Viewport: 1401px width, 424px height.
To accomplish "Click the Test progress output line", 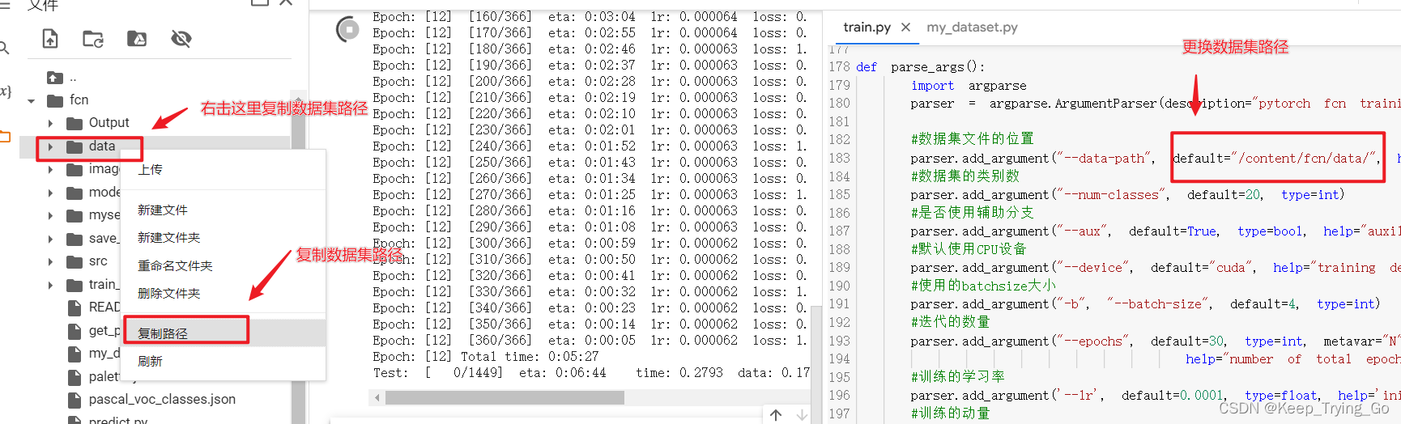I will [591, 373].
